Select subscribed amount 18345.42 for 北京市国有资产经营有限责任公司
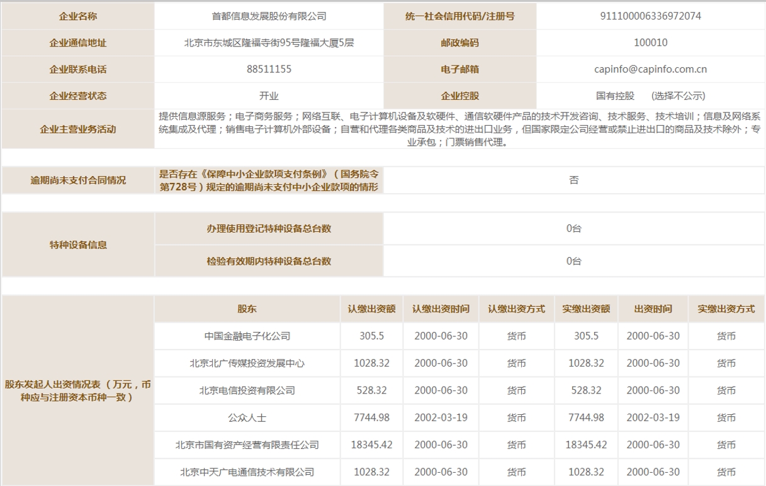 [x=371, y=445]
